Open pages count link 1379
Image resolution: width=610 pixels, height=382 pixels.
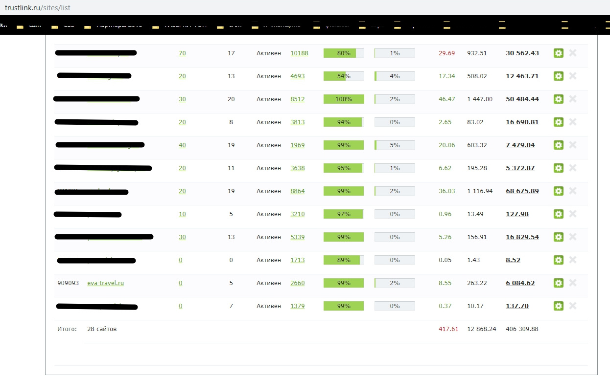tap(298, 306)
